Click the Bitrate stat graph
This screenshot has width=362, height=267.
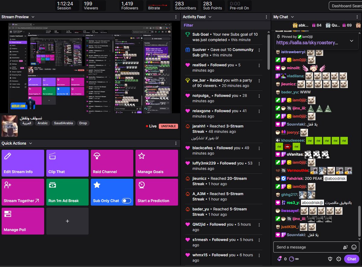(158, 5)
